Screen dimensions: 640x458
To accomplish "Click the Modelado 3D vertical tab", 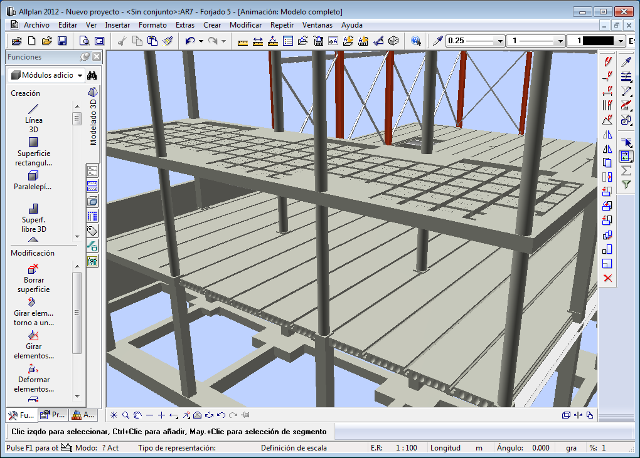I will (x=93, y=117).
